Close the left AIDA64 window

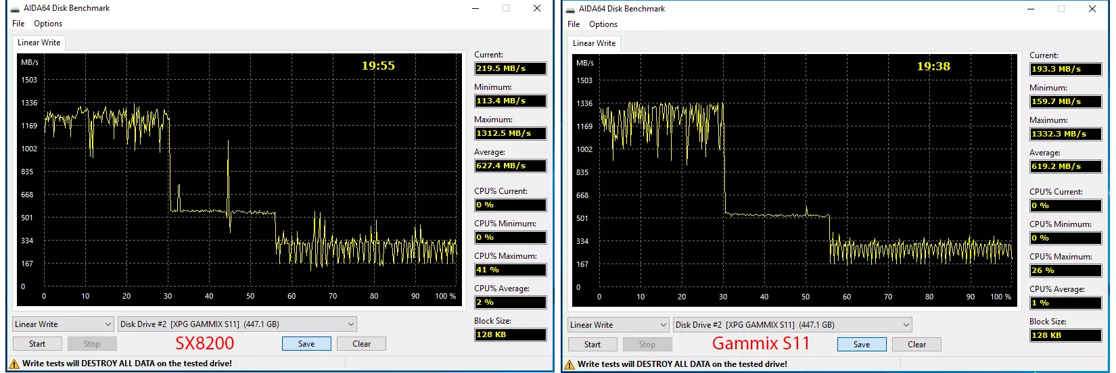click(x=537, y=9)
